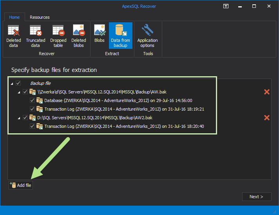Close the ApexSQL Recover window
279x215 pixels.
[269, 6]
